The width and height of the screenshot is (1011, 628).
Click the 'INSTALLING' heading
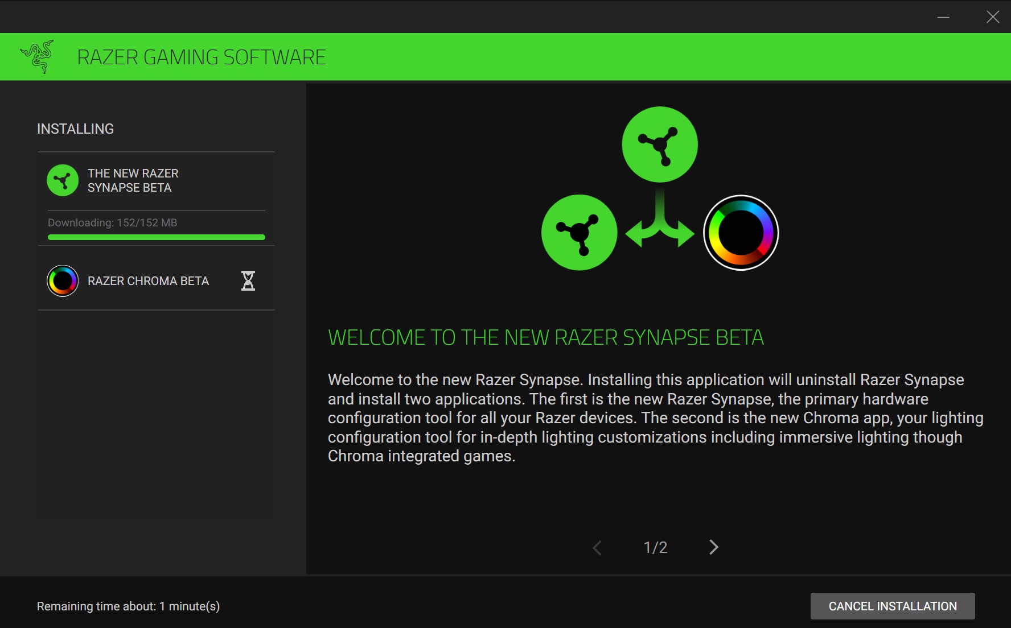point(75,129)
